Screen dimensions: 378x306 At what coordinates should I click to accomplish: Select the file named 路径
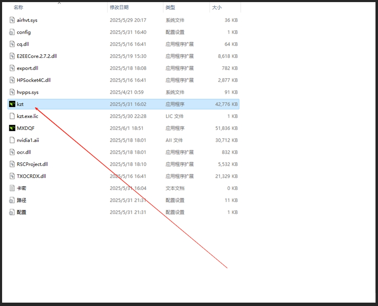21,200
